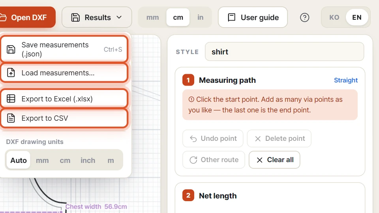Open the User guide

253,17
